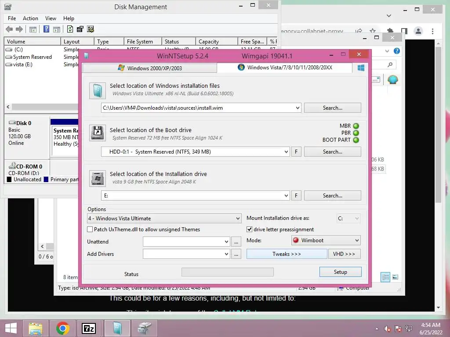Click the Windows logo icon in WinNTSetup
The image size is (450, 337).
coord(361,68)
